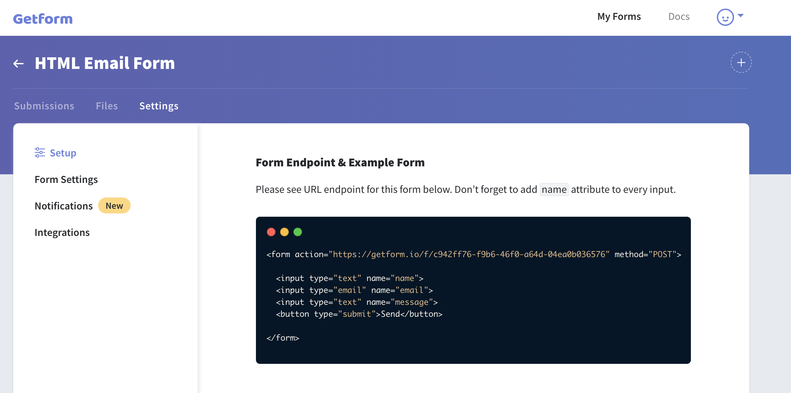This screenshot has height=393, width=791.
Task: Click the Setup gear/settings icon
Action: pos(39,152)
